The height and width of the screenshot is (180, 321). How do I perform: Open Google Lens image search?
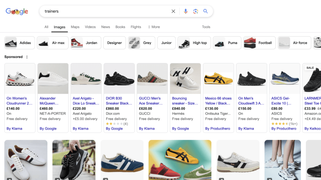(196, 11)
